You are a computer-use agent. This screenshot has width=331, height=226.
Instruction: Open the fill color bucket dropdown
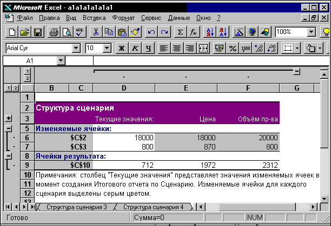(320, 49)
